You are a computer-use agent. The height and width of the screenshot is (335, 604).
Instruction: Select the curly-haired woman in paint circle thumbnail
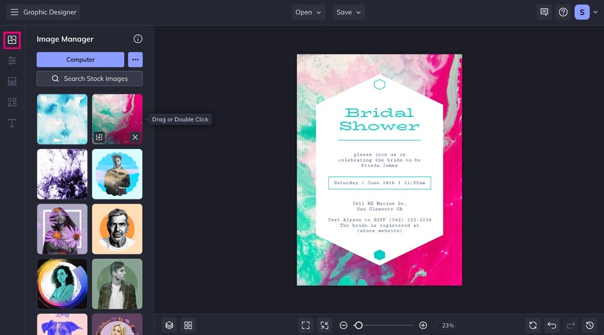62,284
